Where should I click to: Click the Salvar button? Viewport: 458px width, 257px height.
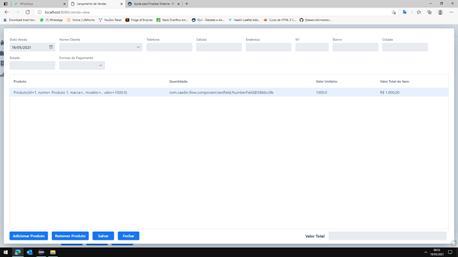click(103, 236)
